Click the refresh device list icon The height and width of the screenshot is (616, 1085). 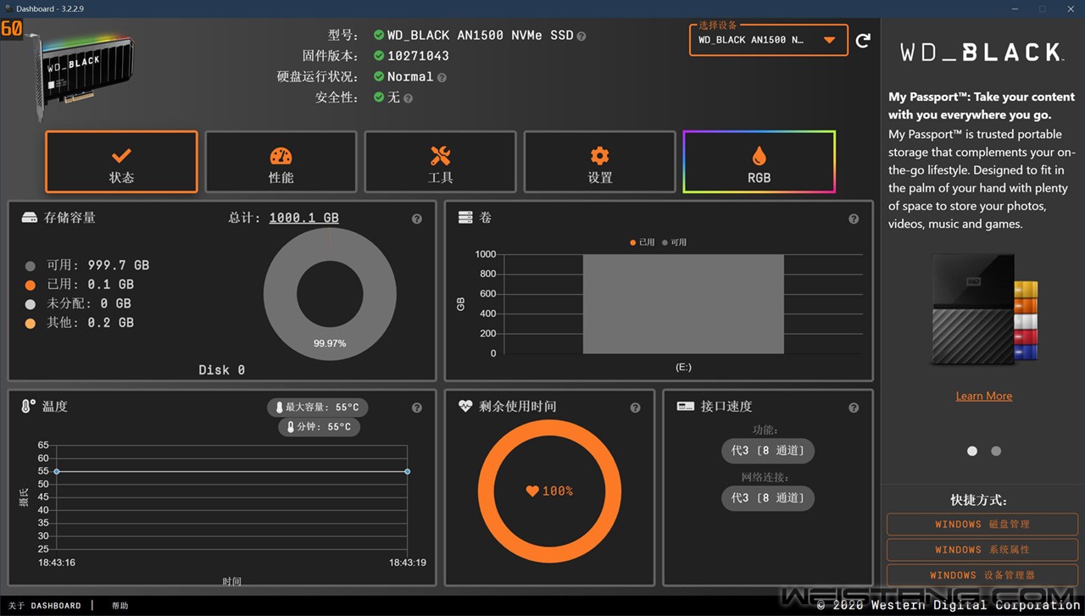[x=863, y=40]
